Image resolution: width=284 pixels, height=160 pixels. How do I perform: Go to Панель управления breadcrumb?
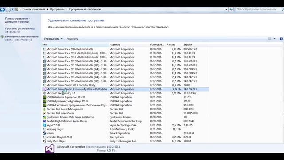(34, 9)
